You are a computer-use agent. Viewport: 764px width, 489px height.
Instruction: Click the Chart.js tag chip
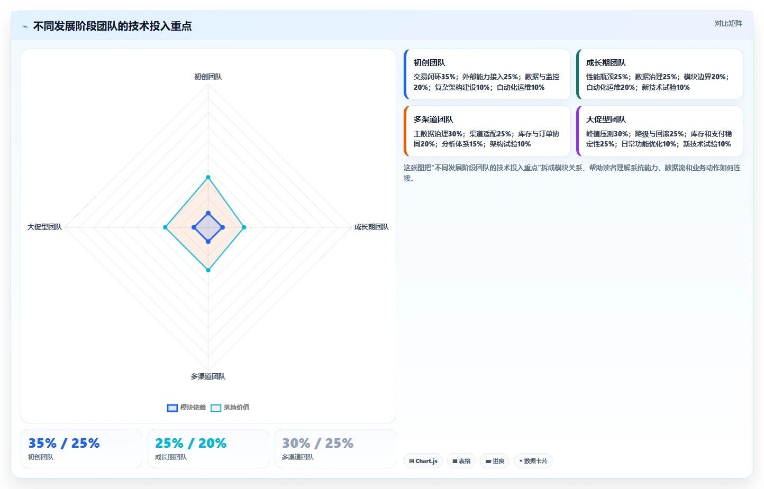pos(423,461)
